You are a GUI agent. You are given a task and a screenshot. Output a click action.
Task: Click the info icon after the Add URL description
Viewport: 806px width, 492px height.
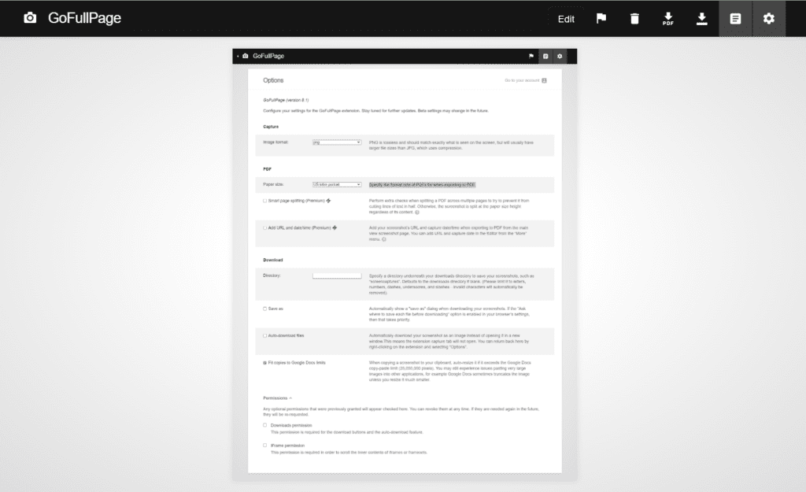(x=384, y=239)
